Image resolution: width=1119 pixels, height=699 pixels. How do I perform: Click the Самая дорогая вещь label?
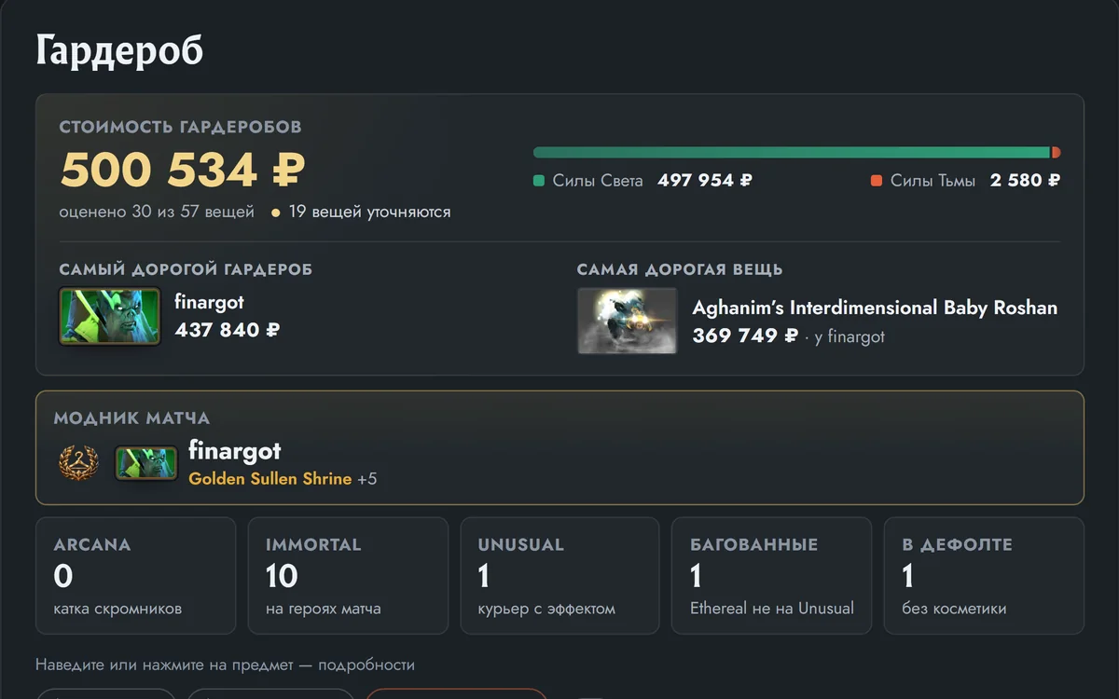point(680,269)
